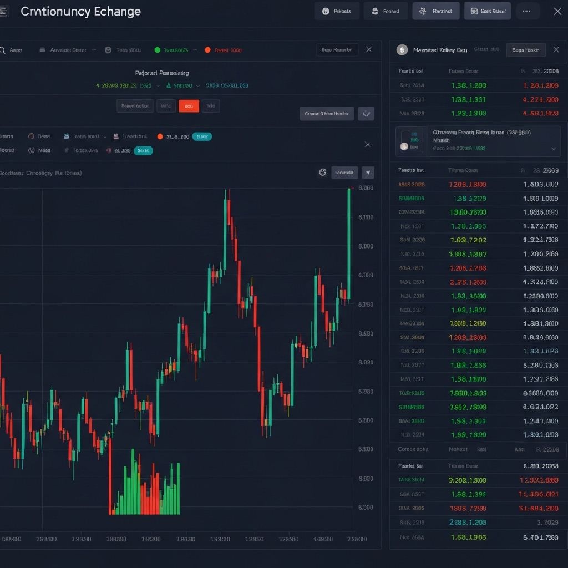Image resolution: width=568 pixels, height=568 pixels.
Task: Expand the chevron on the info card
Action: tap(553, 149)
